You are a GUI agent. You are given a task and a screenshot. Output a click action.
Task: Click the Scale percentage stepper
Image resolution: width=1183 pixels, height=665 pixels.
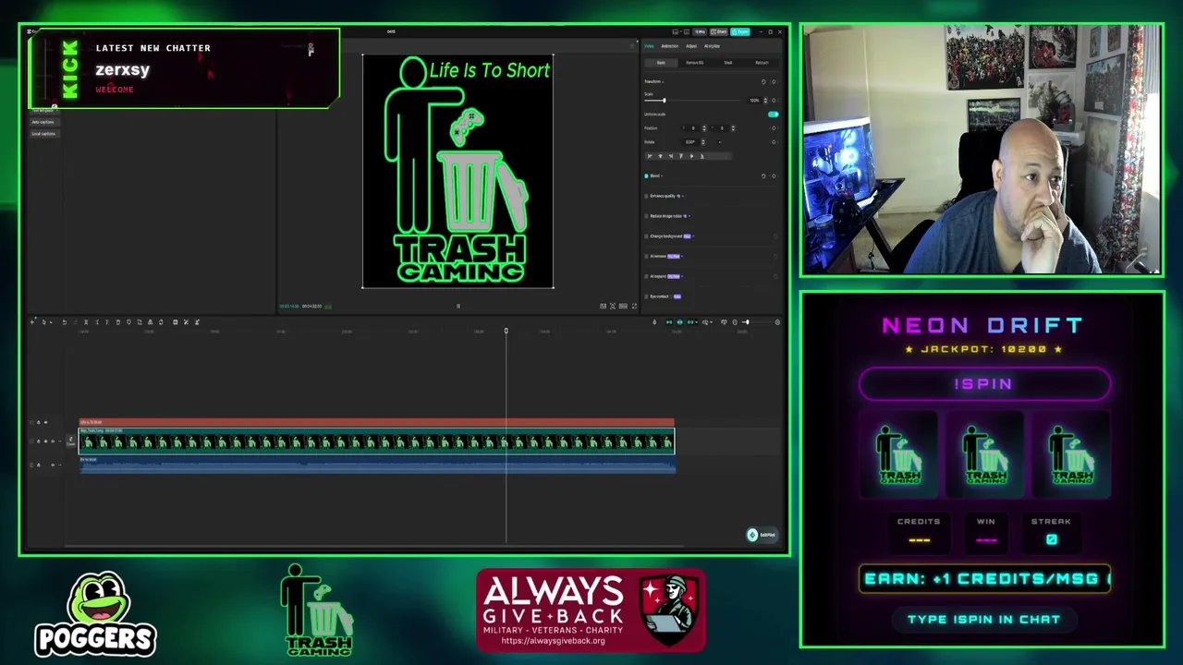[x=765, y=101]
